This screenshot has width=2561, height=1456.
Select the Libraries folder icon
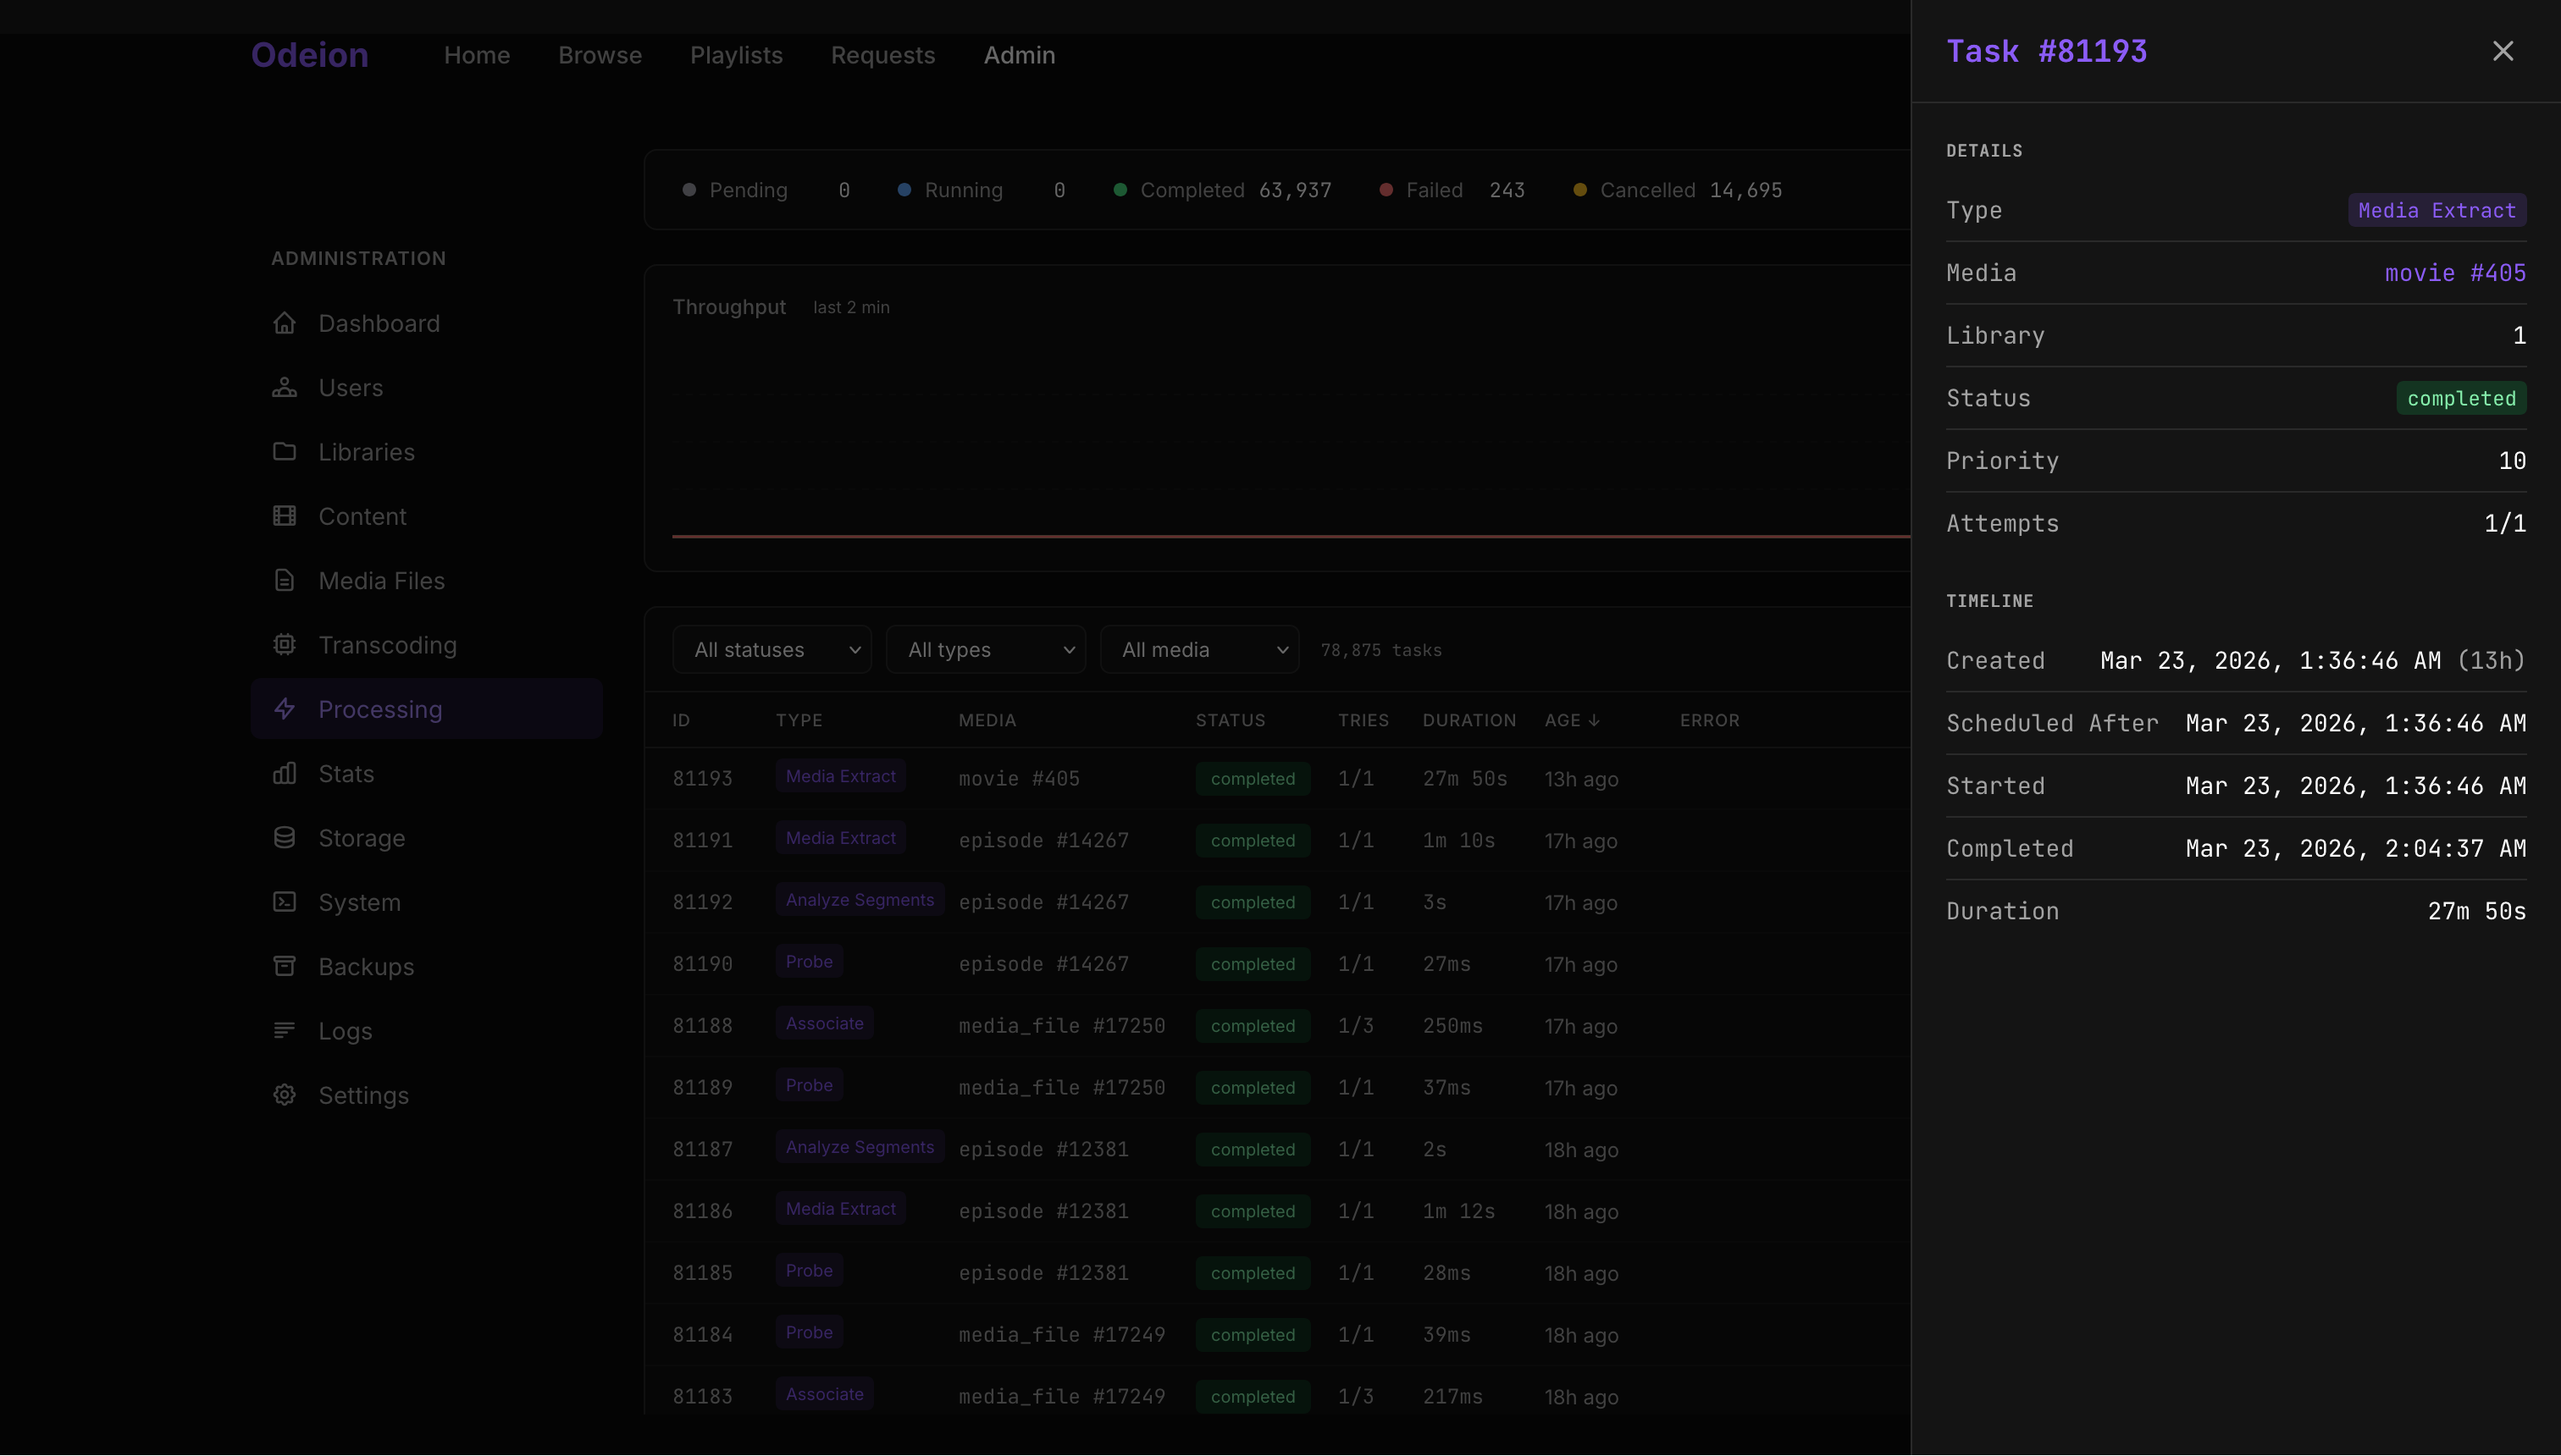pos(284,452)
